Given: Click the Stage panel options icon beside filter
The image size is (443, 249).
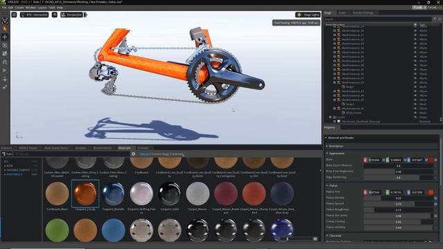Looking at the screenshot, I should 440,19.
